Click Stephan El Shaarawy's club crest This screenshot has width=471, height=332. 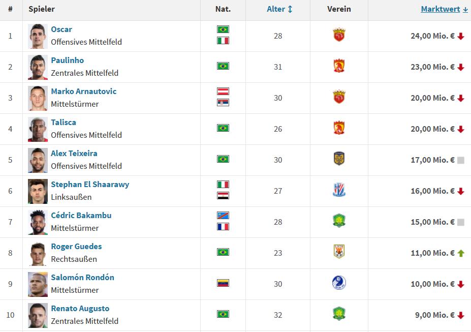(339, 190)
